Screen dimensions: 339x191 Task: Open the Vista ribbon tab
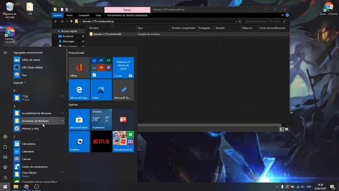(98, 15)
